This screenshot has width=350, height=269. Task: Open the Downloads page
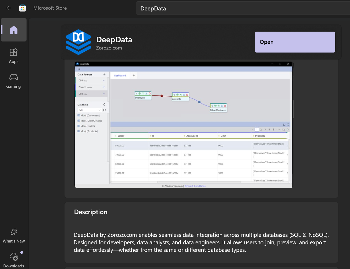14,260
